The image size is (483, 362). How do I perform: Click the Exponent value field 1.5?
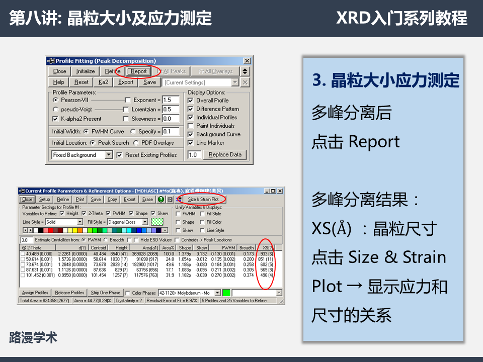click(x=171, y=100)
